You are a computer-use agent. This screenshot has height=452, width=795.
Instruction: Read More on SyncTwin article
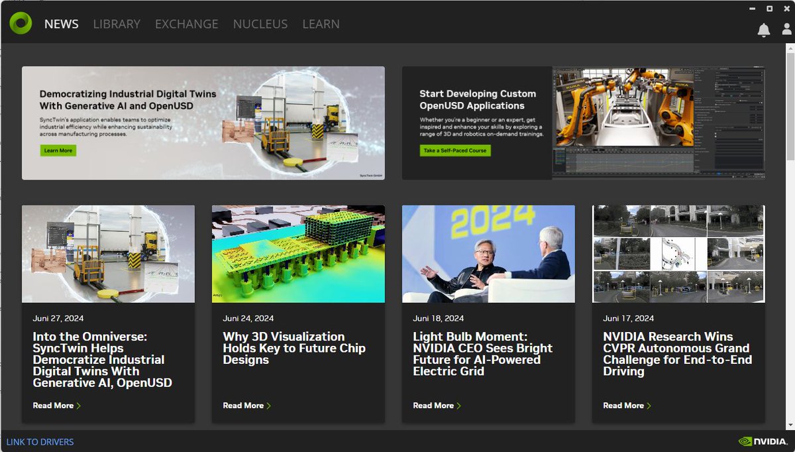pos(56,406)
